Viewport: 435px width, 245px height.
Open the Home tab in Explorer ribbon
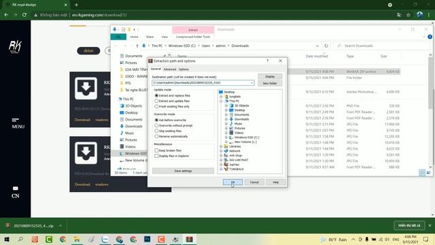[x=135, y=37]
